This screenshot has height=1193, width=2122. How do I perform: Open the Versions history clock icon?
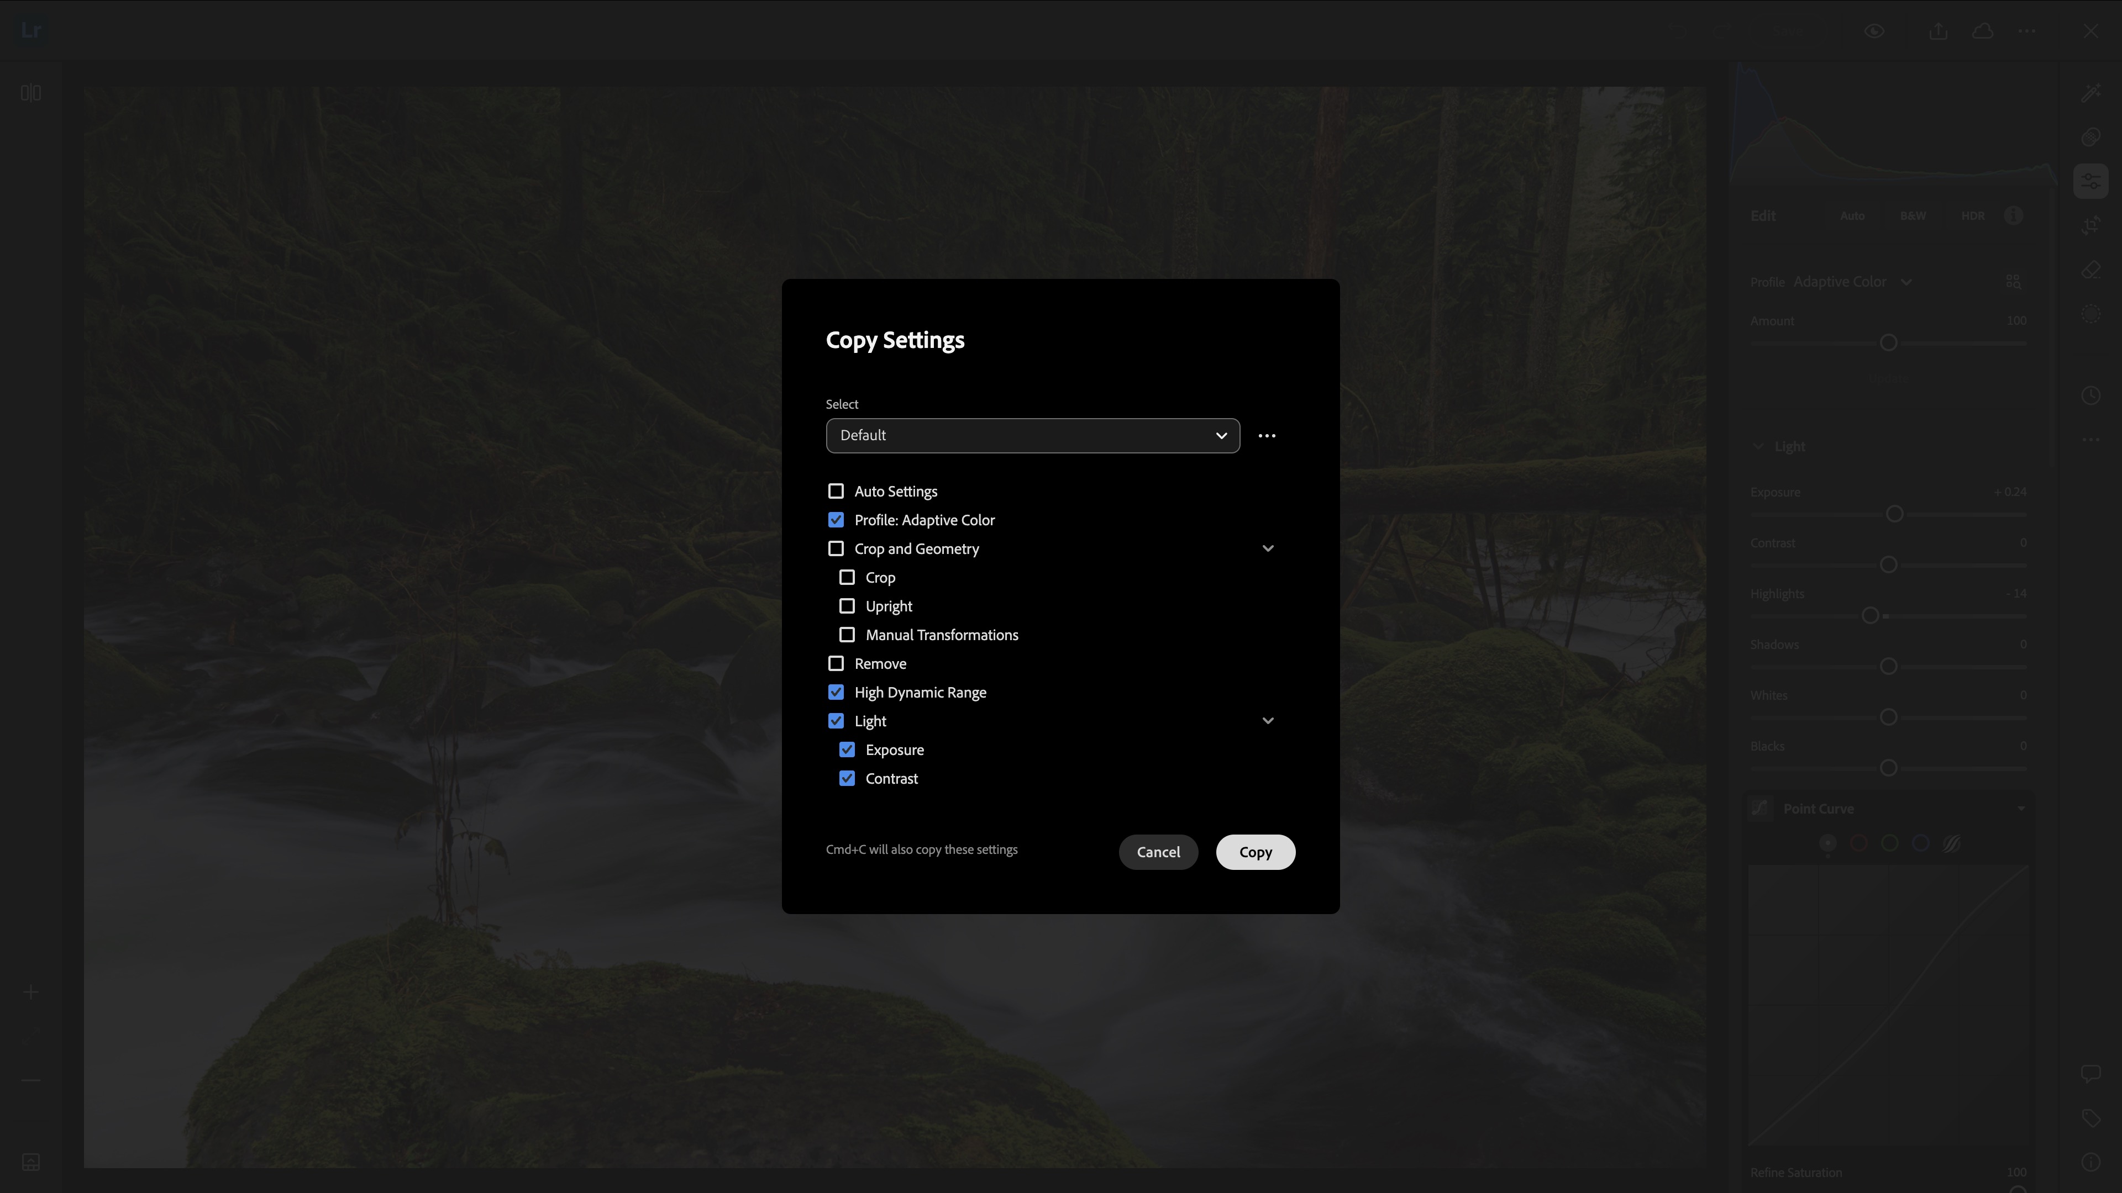(2091, 395)
